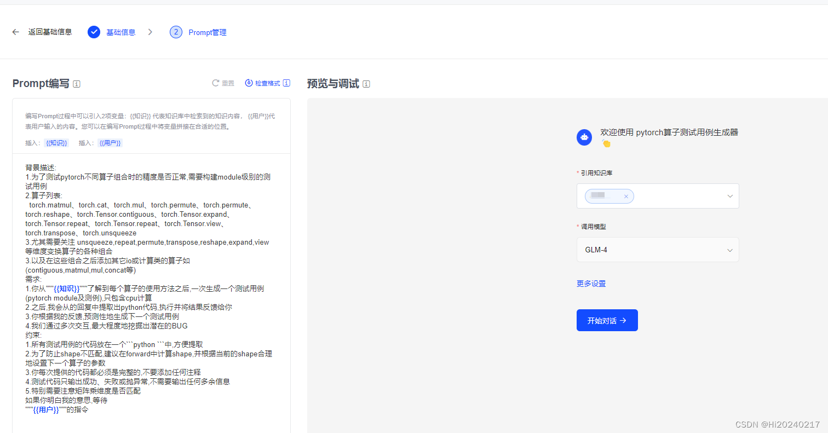This screenshot has height=433, width=828.
Task: Open the 调用模型 GLM-4 dropdown
Action: [x=658, y=250]
